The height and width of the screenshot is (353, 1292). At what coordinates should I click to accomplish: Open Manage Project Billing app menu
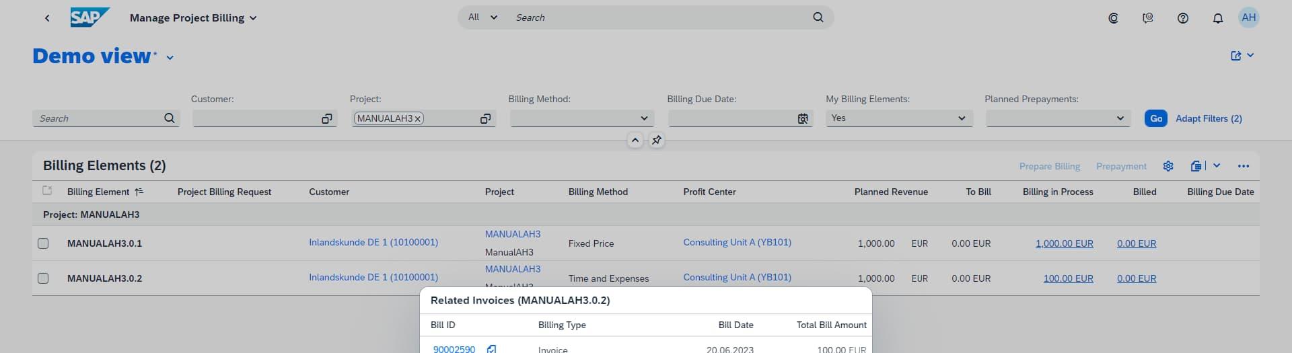point(253,18)
